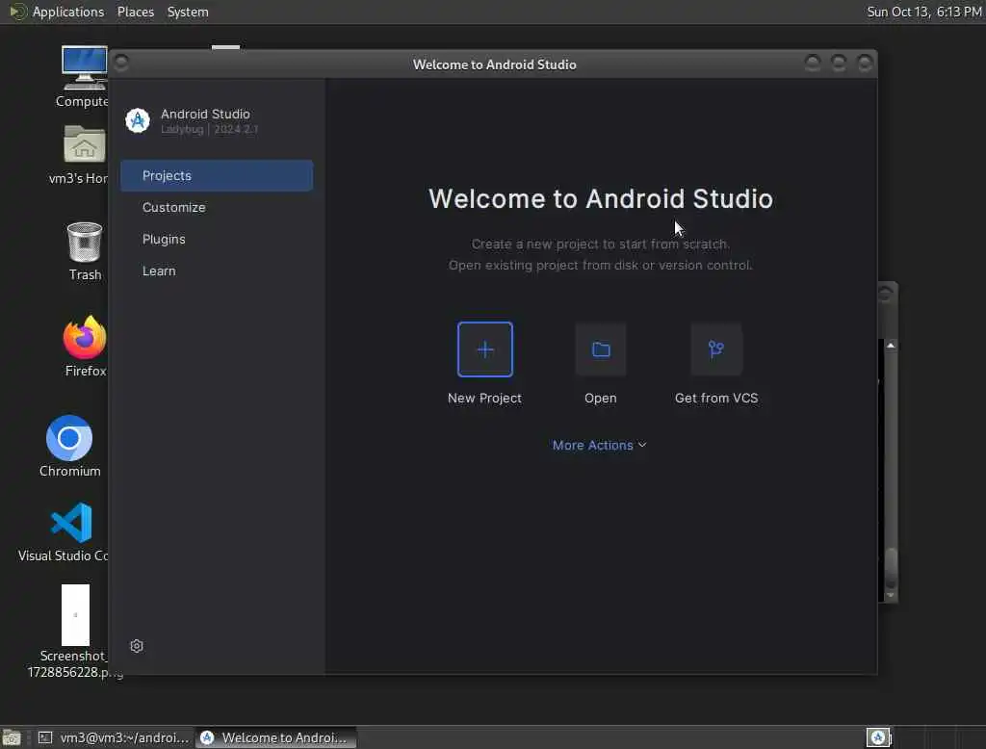Open the Applications menu
986x749 pixels.
(x=68, y=12)
